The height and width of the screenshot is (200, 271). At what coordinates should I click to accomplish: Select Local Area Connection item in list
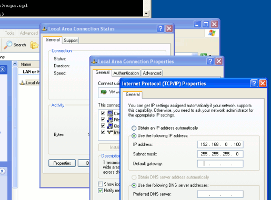(30, 83)
